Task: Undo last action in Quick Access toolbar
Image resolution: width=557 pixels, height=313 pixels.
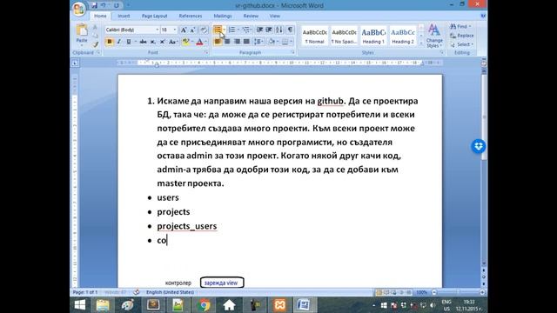Action: [104, 5]
